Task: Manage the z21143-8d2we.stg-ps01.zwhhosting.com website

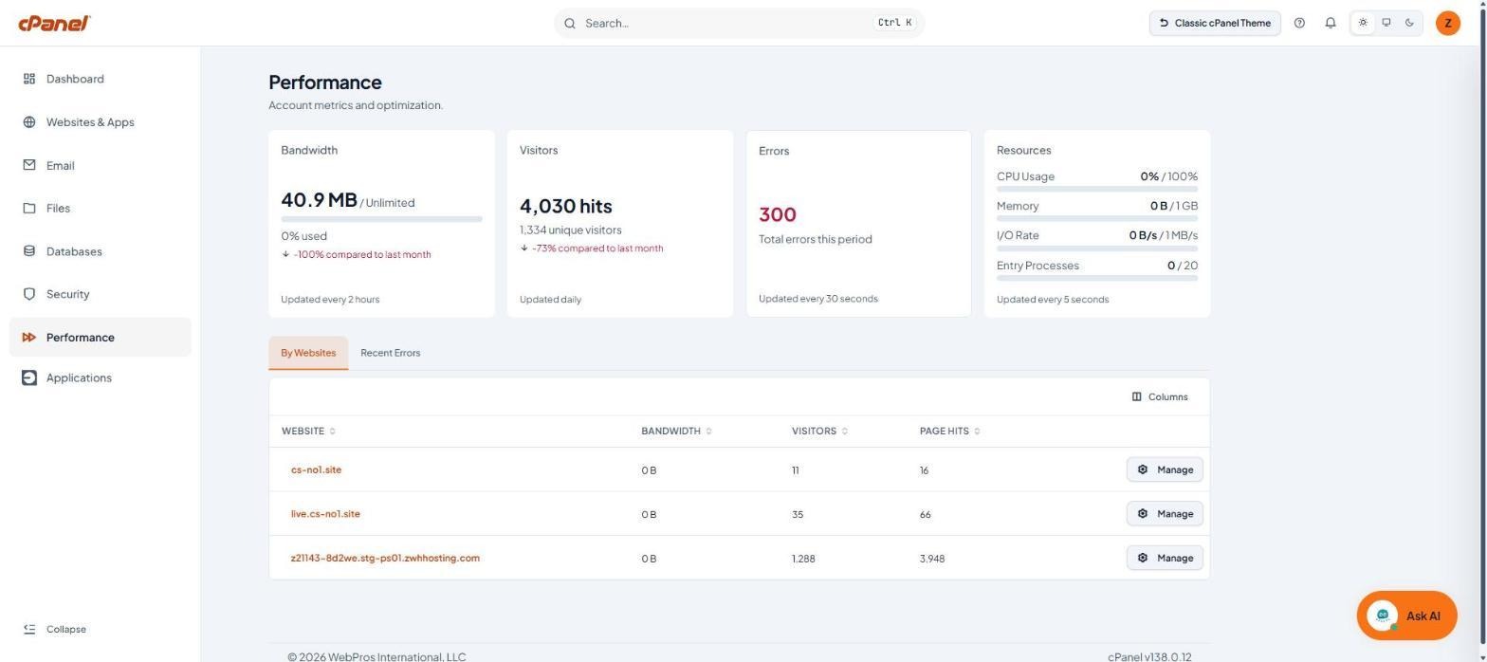Action: [1165, 558]
